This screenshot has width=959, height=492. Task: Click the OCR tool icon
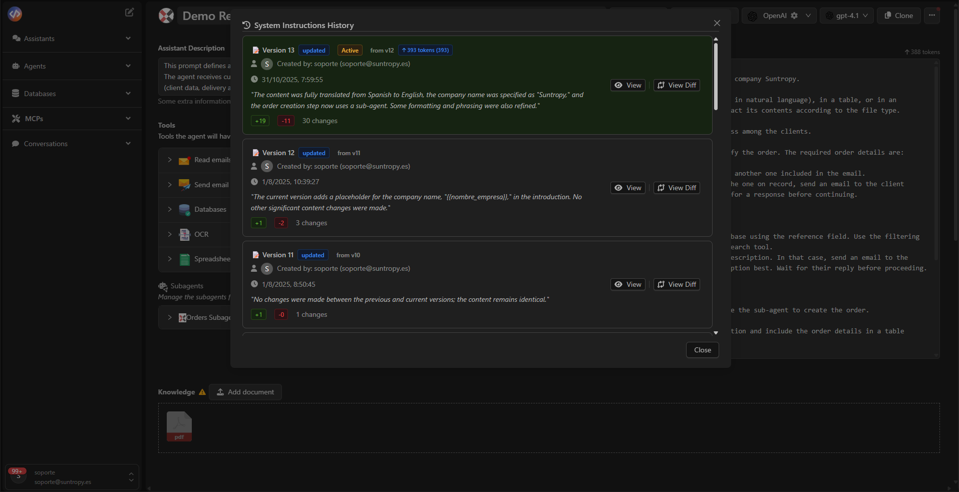(184, 234)
